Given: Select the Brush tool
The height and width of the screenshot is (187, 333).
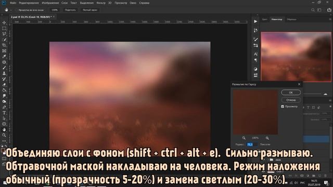Looking at the screenshot, I should click(4, 68).
